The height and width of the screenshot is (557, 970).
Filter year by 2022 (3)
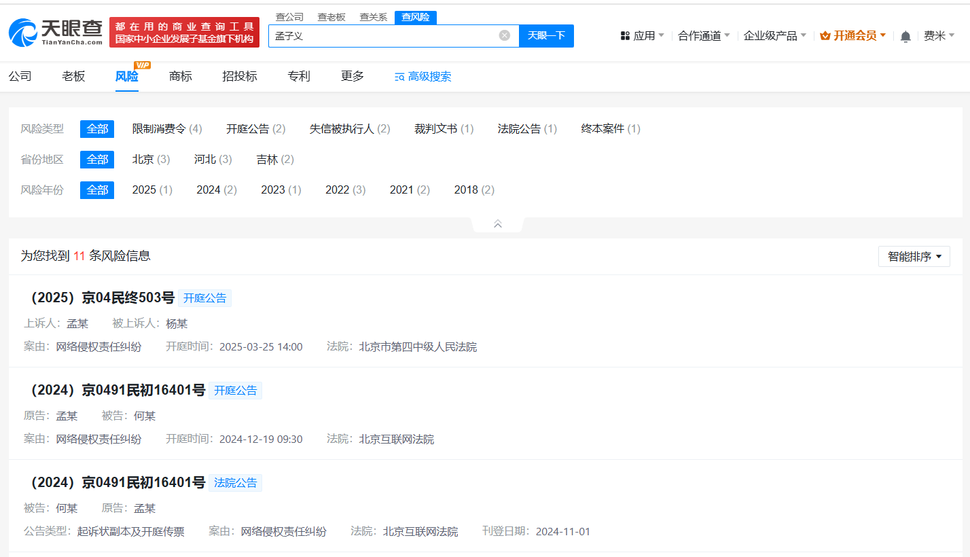tap(346, 190)
